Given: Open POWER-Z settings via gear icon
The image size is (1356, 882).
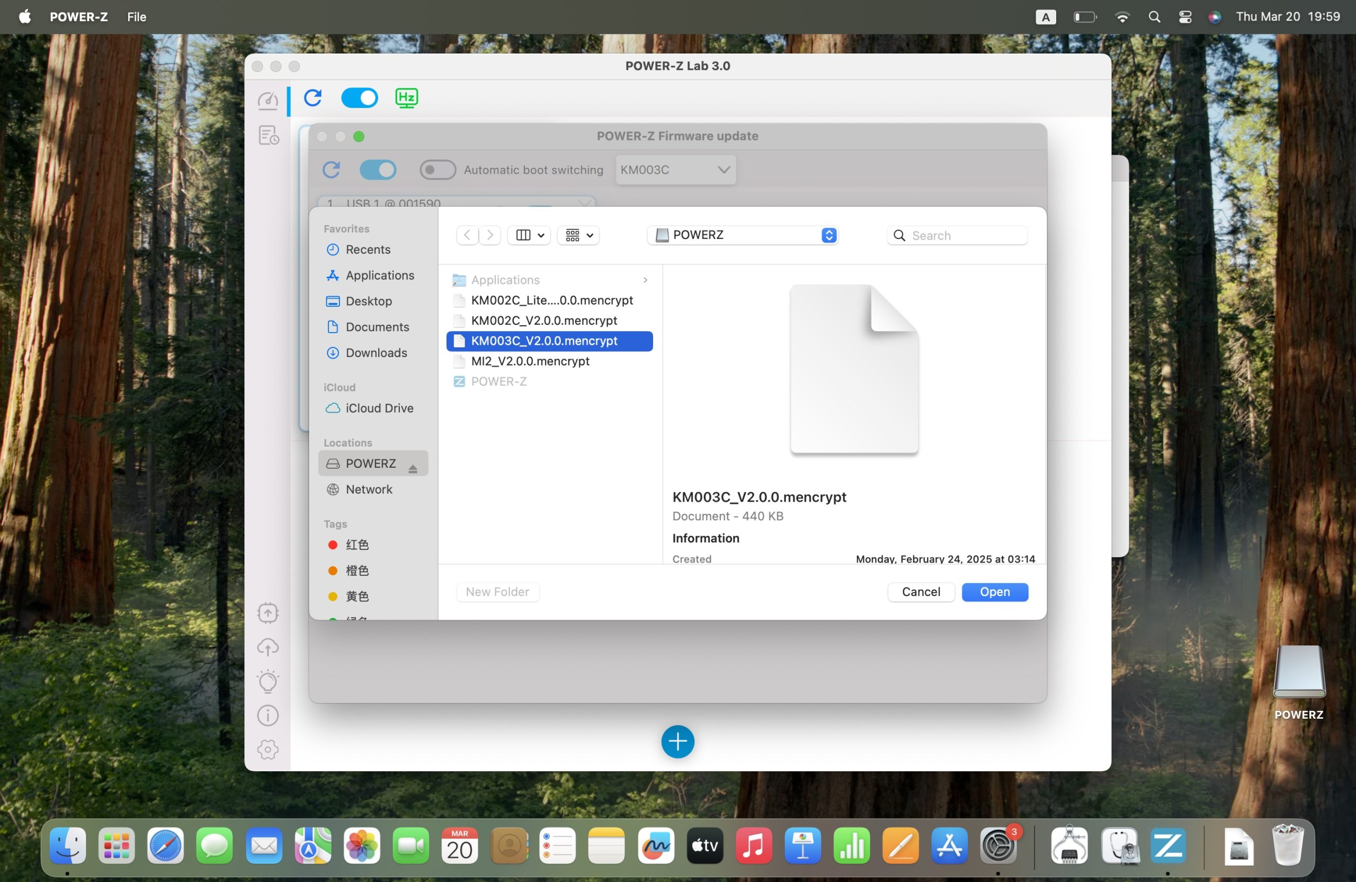Looking at the screenshot, I should (x=268, y=750).
